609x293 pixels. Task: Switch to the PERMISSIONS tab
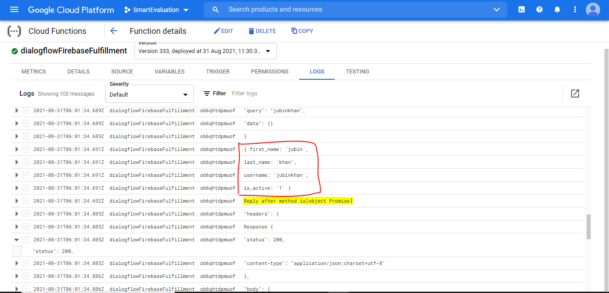coord(270,71)
